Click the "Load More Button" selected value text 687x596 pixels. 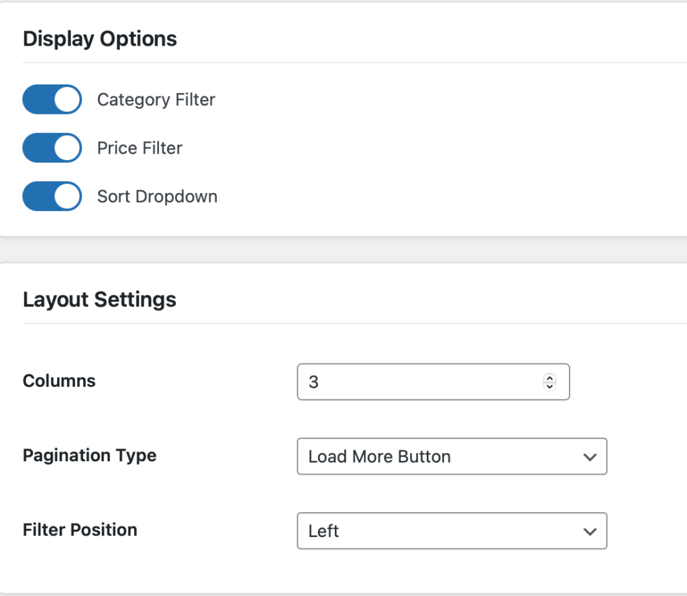point(379,457)
